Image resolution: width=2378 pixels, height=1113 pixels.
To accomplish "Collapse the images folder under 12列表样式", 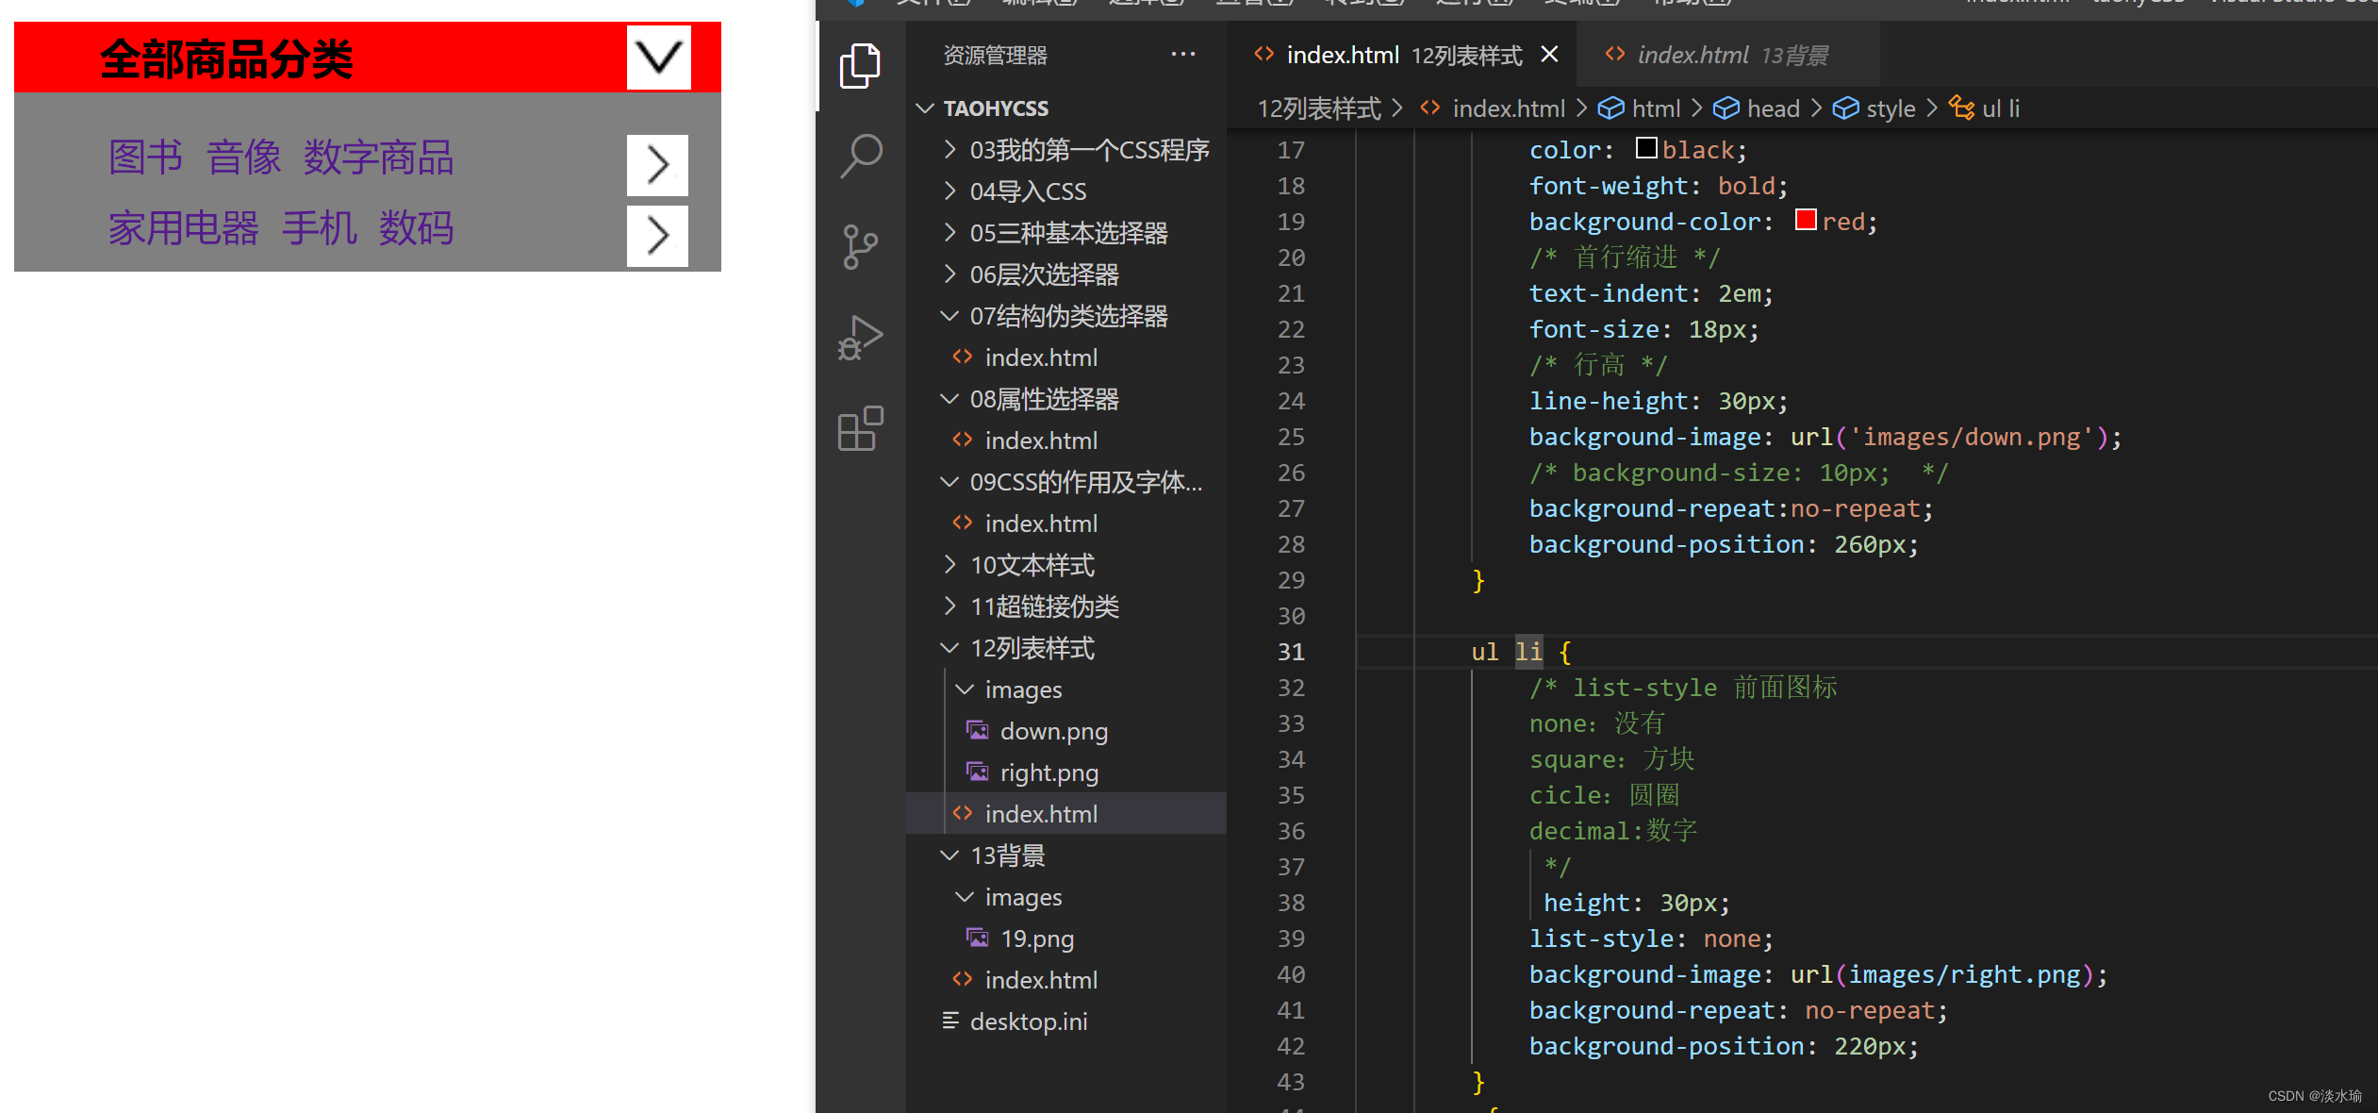I will click(x=965, y=689).
